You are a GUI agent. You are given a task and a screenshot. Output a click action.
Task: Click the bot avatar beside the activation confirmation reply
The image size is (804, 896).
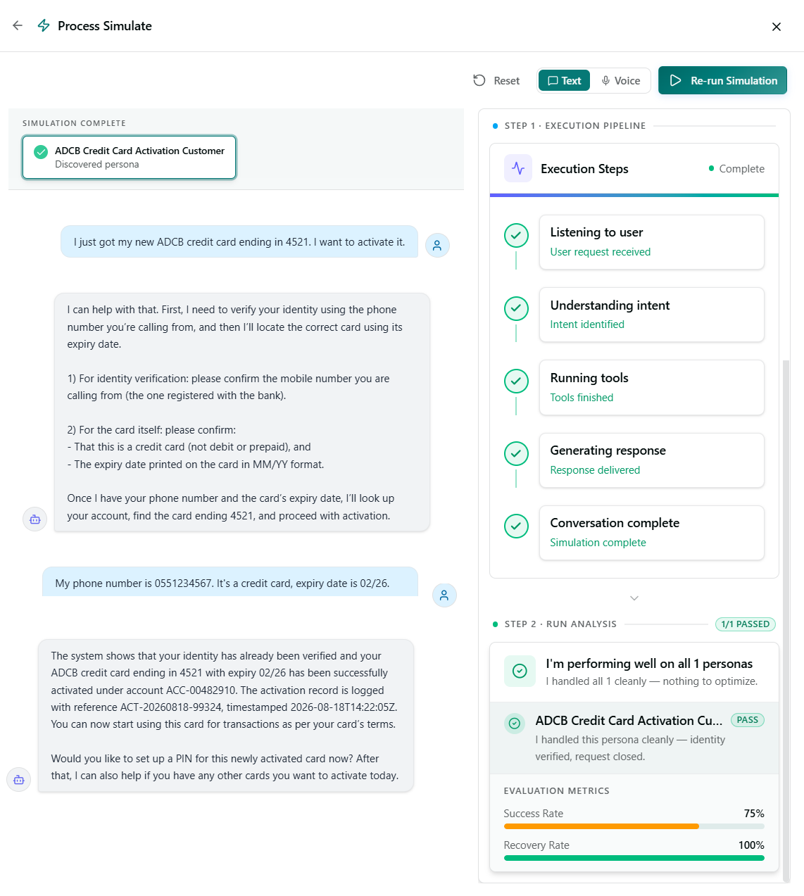(19, 780)
